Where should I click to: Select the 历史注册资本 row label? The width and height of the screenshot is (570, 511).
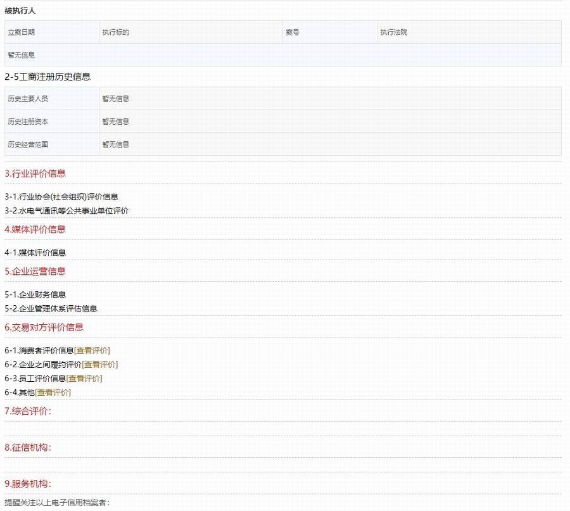[28, 122]
